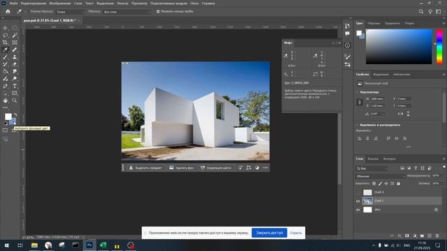Screen dimensions: 447x251
Task: Select the Type tool
Action: tap(14, 86)
